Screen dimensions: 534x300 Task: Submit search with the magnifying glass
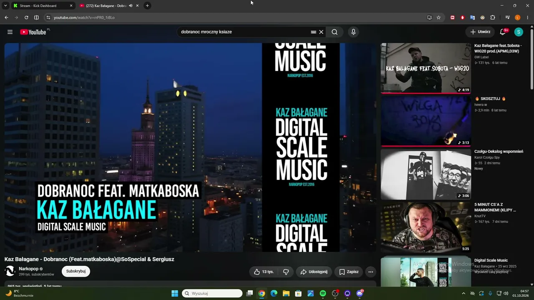tap(335, 32)
